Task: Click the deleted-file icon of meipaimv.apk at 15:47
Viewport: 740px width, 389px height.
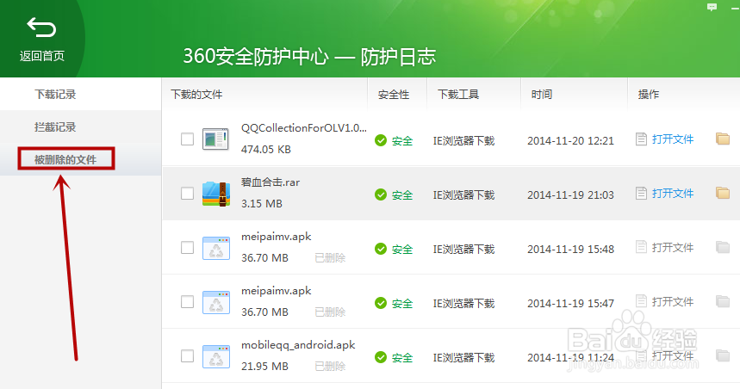Action: (x=216, y=302)
